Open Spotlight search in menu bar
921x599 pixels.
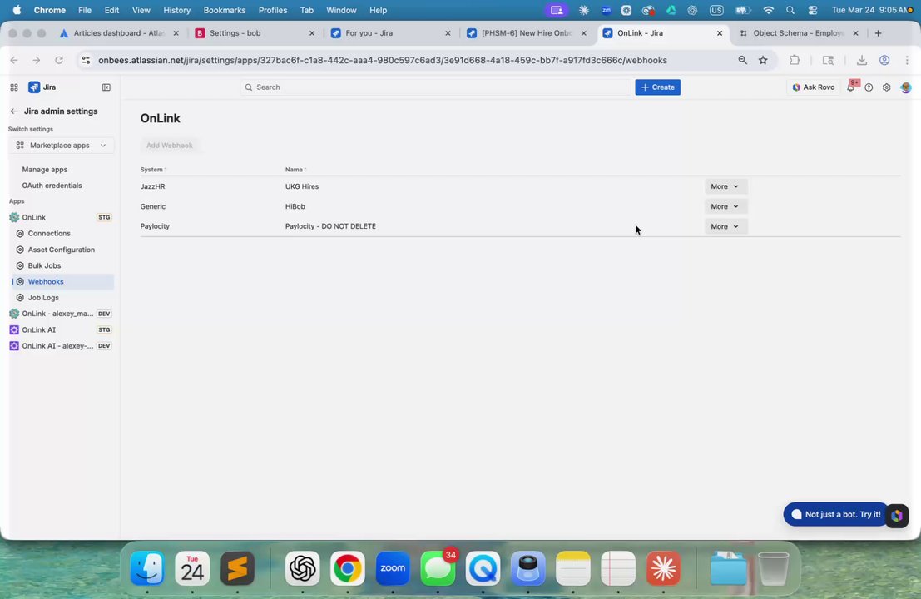click(x=790, y=10)
